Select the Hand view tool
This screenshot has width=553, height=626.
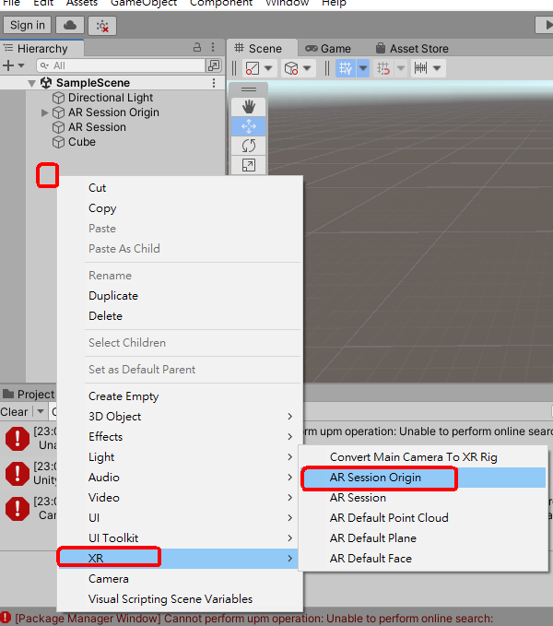[249, 107]
